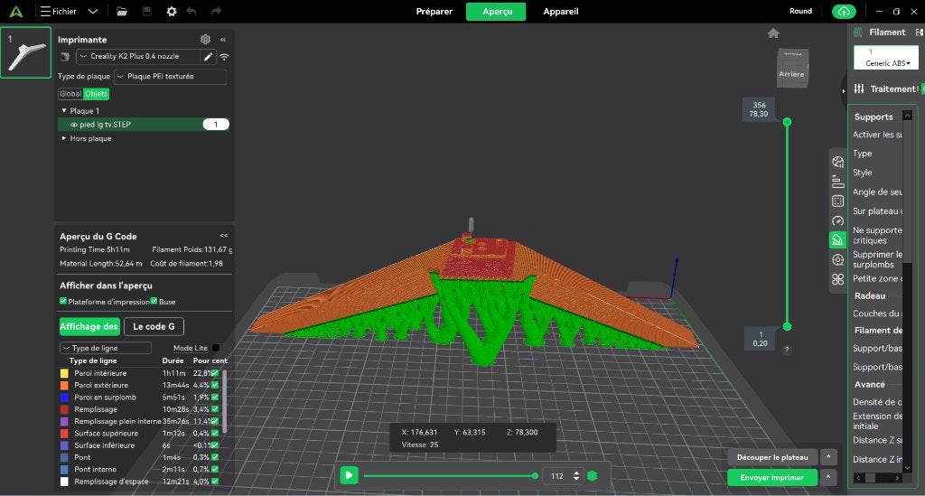Open printer settings gear in Imprimante panel

pos(205,39)
